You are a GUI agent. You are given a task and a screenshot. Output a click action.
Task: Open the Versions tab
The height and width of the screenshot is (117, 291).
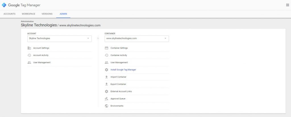coord(47,14)
